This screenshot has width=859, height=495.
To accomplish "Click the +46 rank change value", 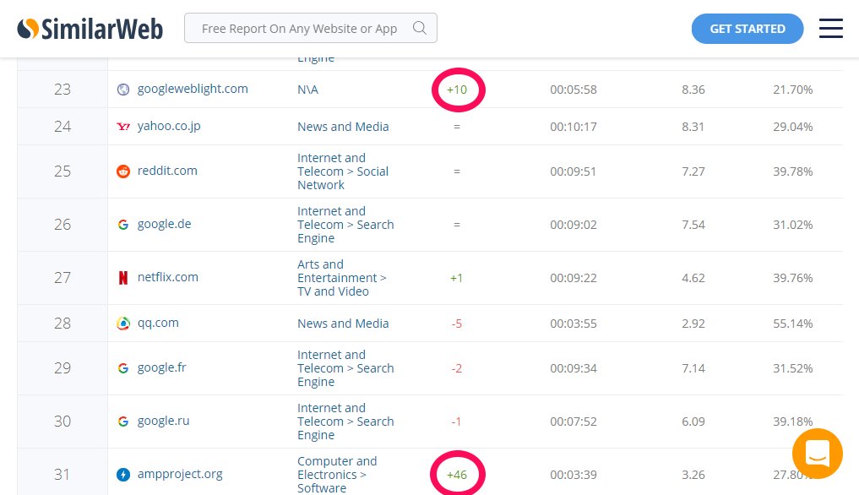I will click(457, 475).
